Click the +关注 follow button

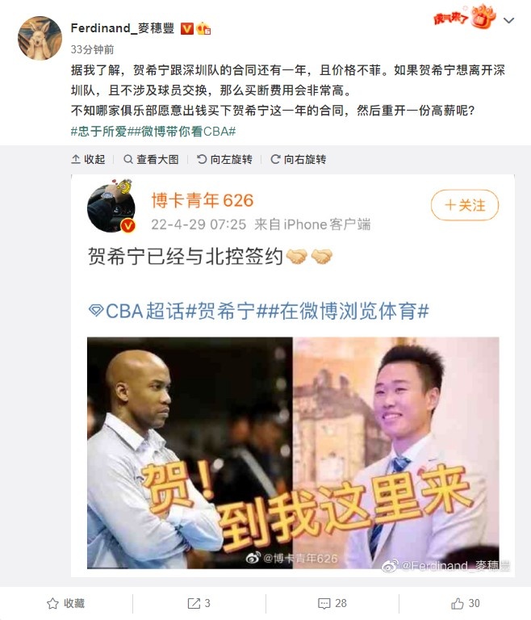pyautogui.click(x=465, y=205)
